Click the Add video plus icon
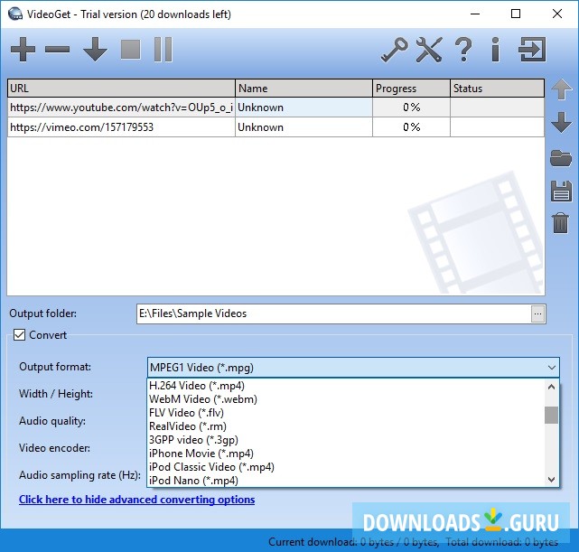The height and width of the screenshot is (552, 579). pos(23,49)
